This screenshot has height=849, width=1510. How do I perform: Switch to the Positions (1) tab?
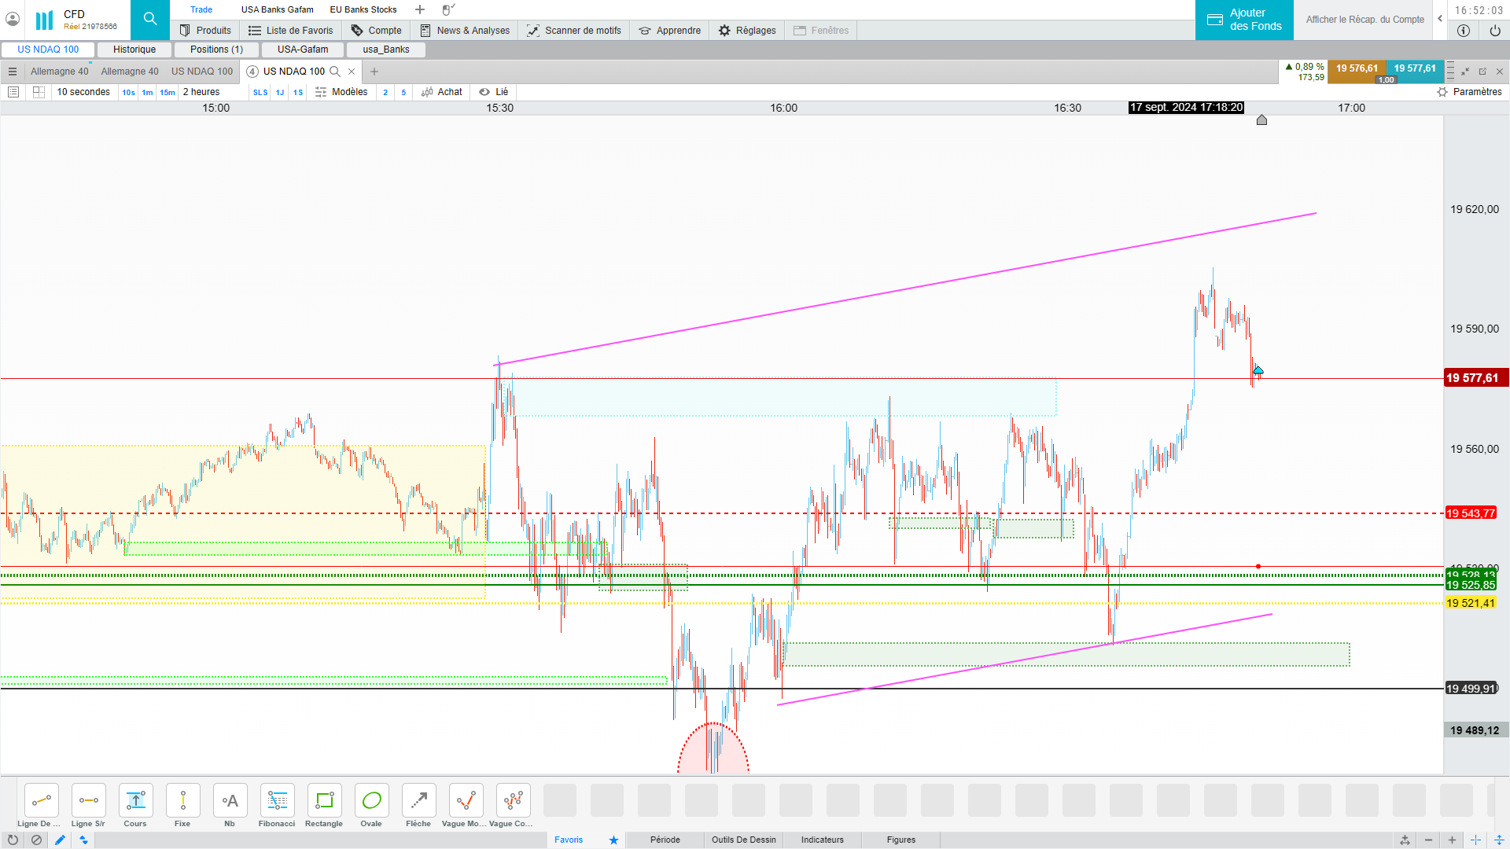pos(216,50)
